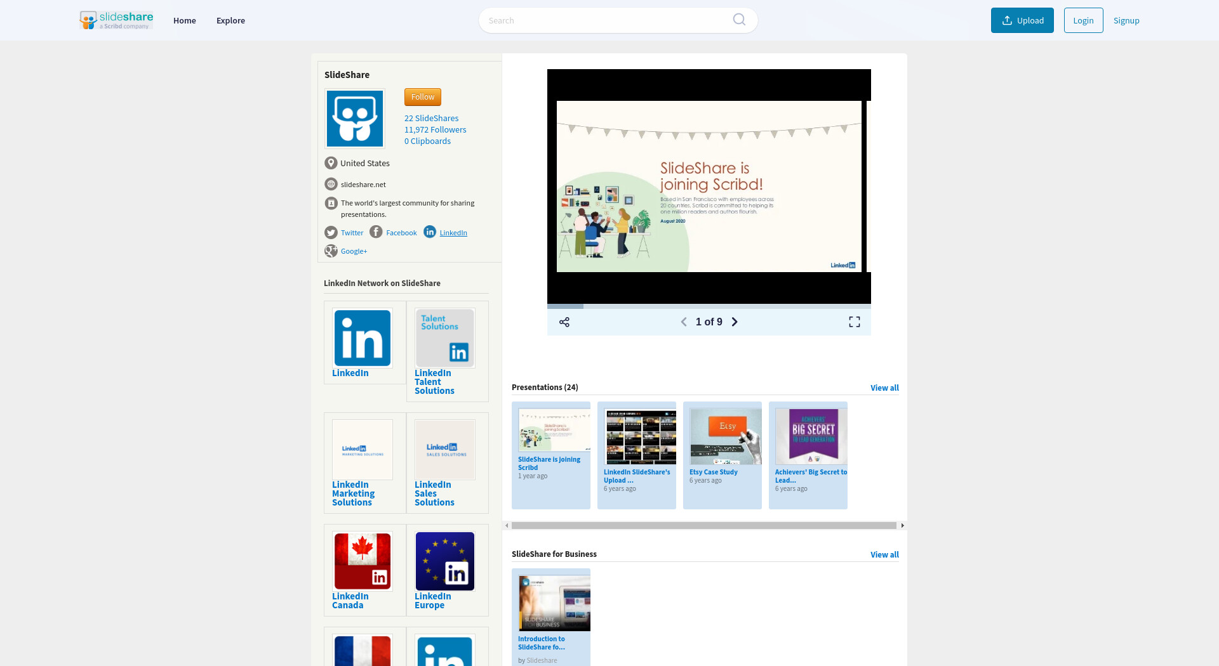Viewport: 1219px width, 666px height.
Task: Click the Signup link
Action: [1126, 20]
